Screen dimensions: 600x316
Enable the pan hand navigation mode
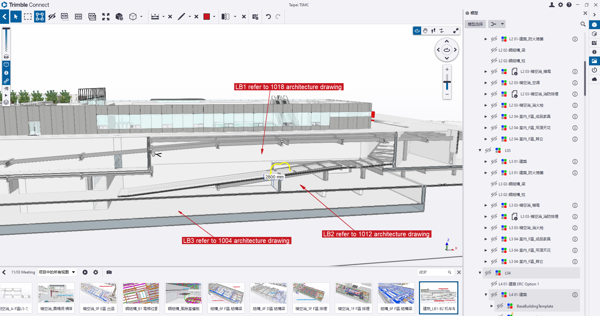[x=425, y=31]
